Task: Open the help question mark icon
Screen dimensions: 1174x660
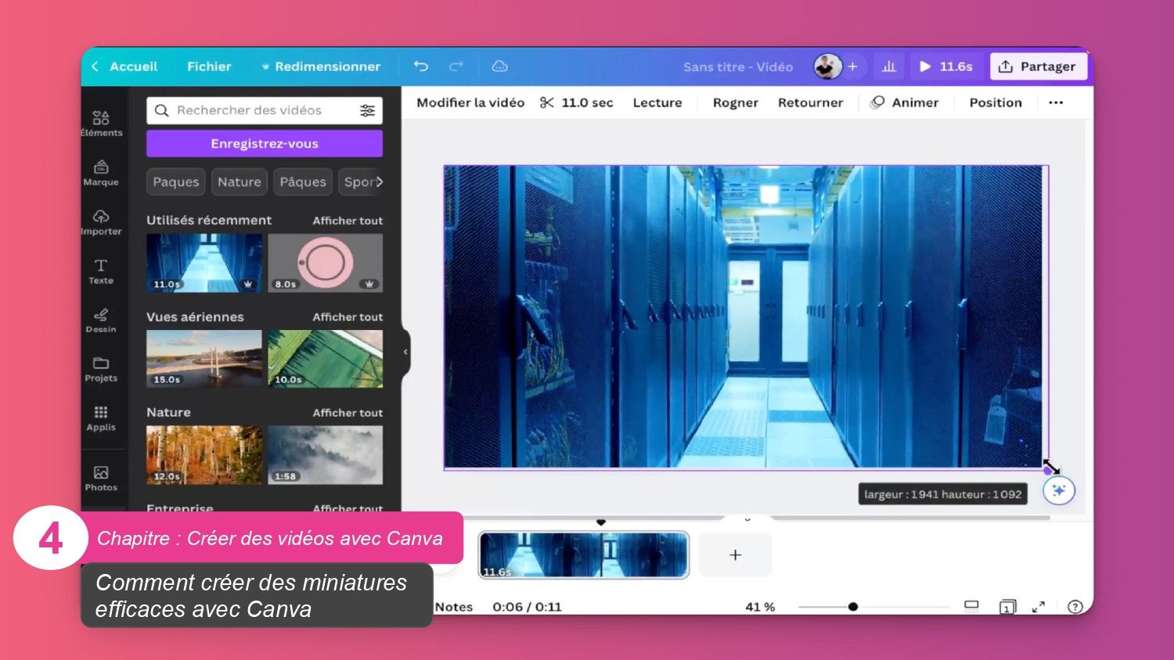Action: tap(1075, 606)
